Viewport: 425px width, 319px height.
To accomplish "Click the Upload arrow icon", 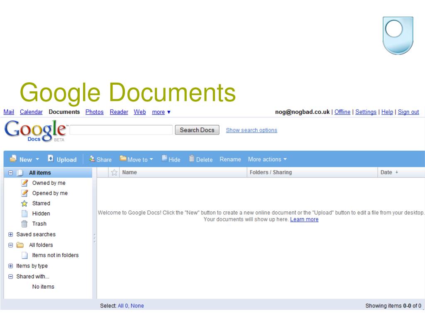I will click(x=51, y=158).
